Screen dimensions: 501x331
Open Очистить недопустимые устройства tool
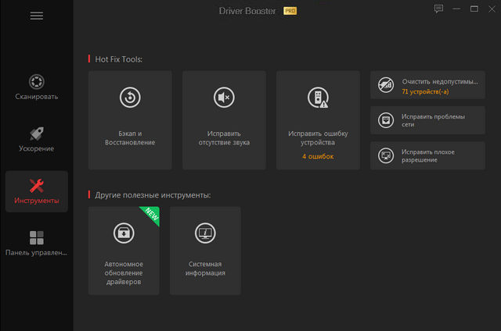click(x=427, y=86)
